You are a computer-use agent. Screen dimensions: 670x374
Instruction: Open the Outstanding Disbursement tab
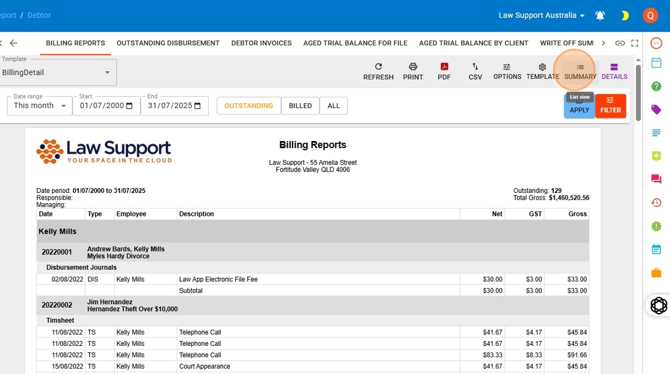[167, 43]
